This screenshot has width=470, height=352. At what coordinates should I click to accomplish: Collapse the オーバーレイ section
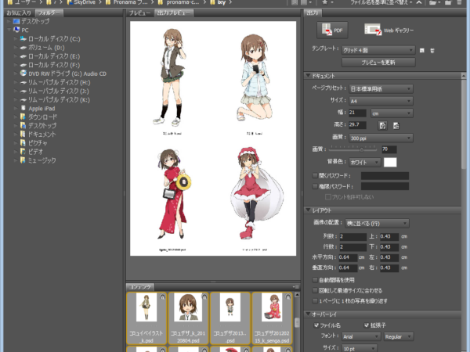[x=308, y=314]
